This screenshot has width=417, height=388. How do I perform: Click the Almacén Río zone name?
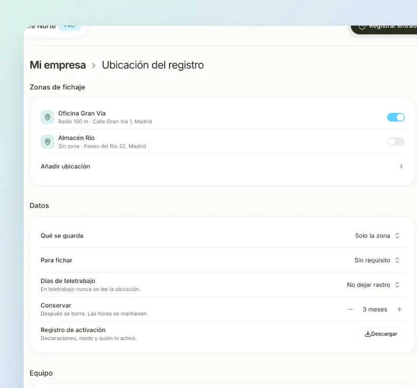point(76,138)
